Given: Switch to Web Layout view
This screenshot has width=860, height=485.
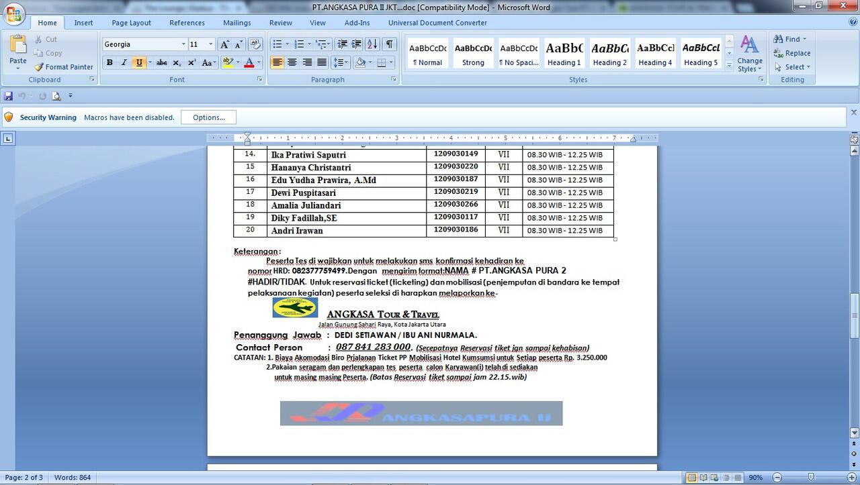Looking at the screenshot, I should pyautogui.click(x=714, y=478).
